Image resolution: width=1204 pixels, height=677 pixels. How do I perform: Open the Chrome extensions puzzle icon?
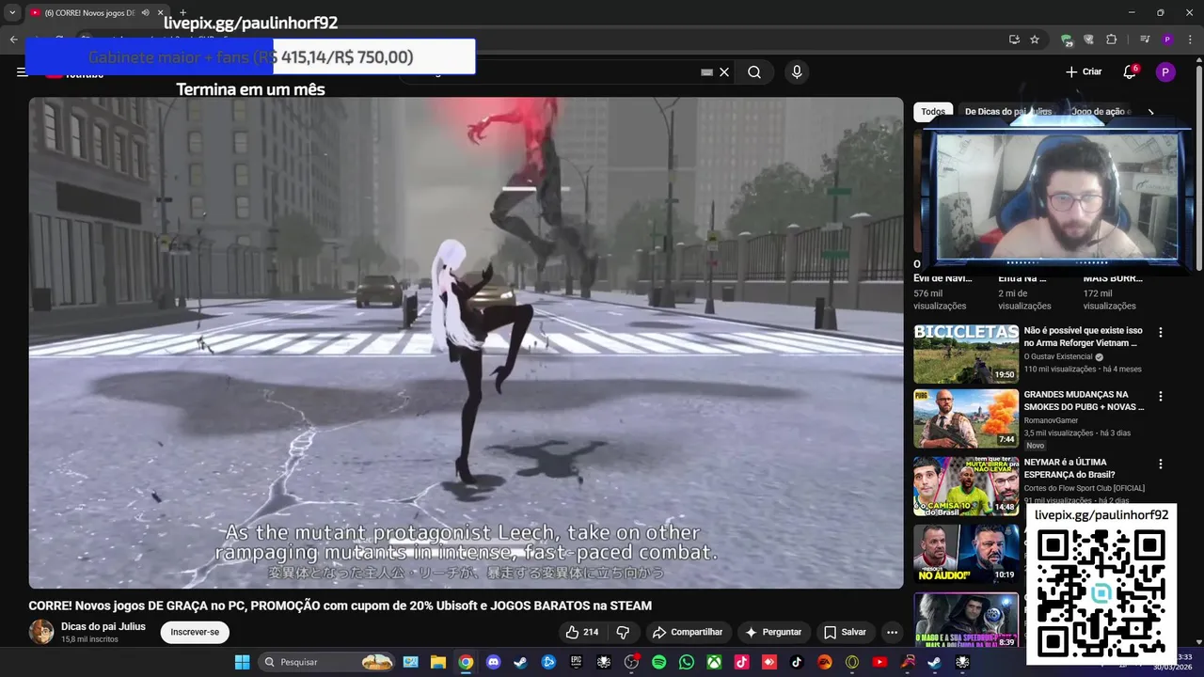pyautogui.click(x=1112, y=39)
